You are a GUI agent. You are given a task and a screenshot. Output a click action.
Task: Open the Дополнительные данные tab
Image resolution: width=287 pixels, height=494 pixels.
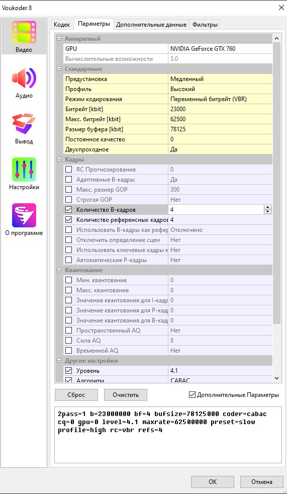click(x=151, y=25)
